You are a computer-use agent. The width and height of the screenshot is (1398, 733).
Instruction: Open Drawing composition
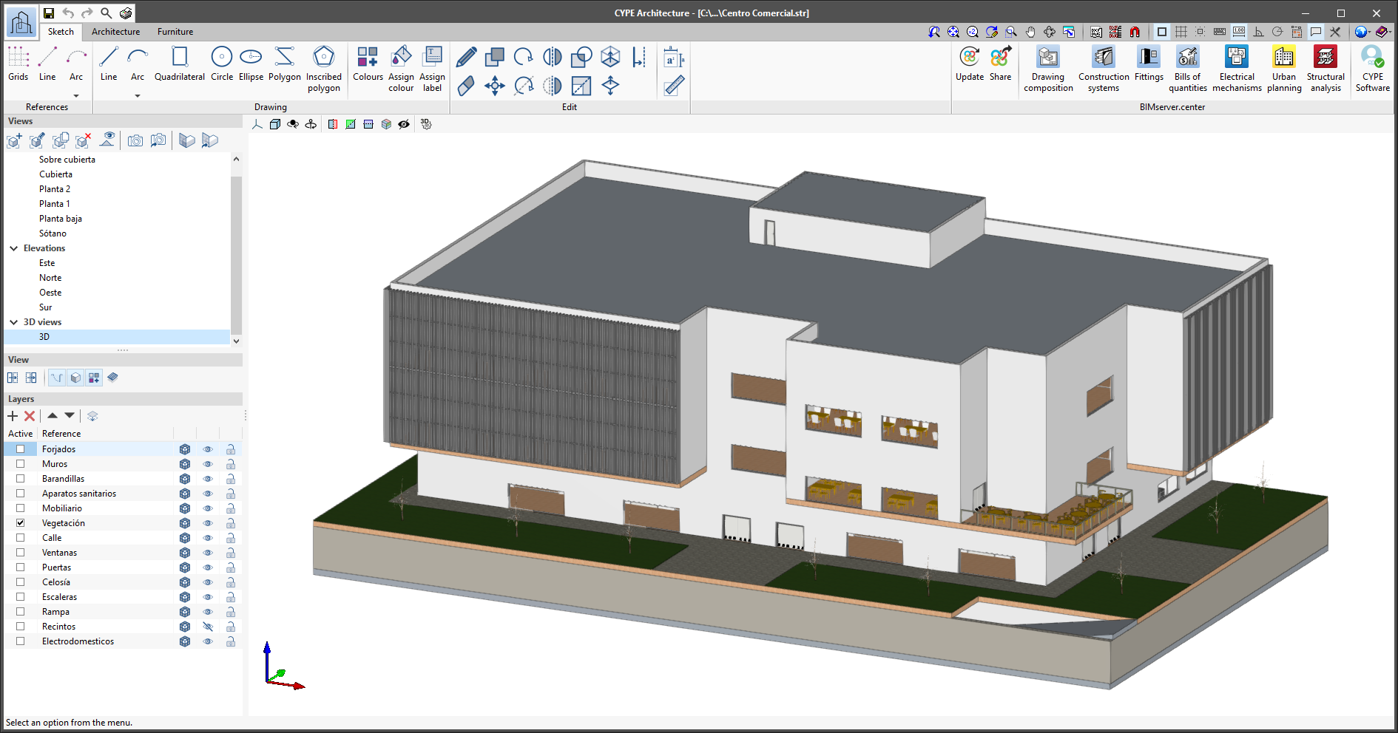1048,69
